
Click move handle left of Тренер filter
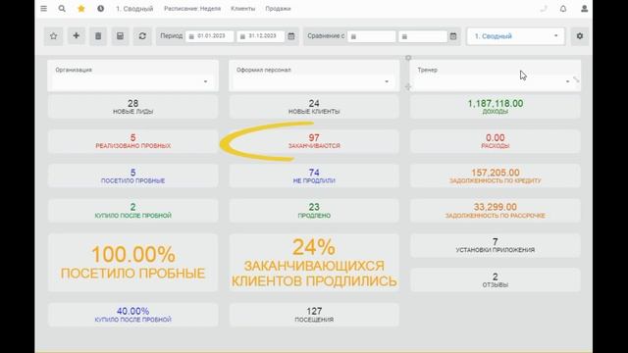pos(408,86)
